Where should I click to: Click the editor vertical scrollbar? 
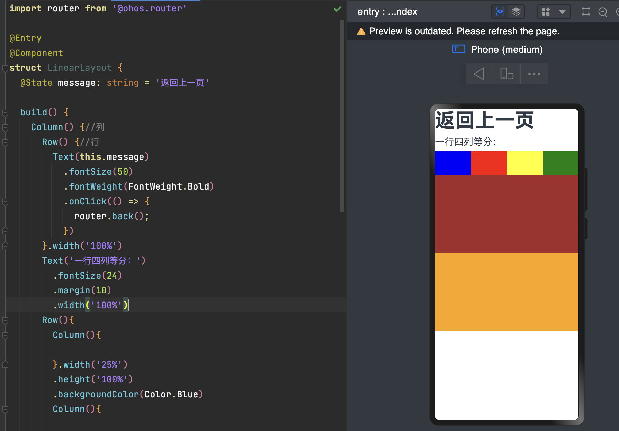pyautogui.click(x=342, y=116)
